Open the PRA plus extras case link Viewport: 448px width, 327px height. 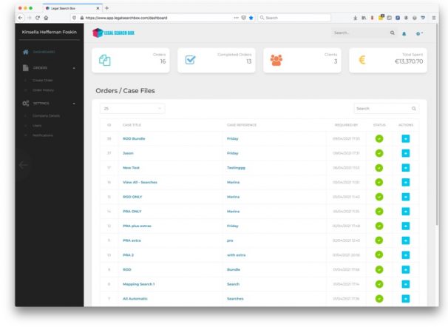(x=137, y=226)
